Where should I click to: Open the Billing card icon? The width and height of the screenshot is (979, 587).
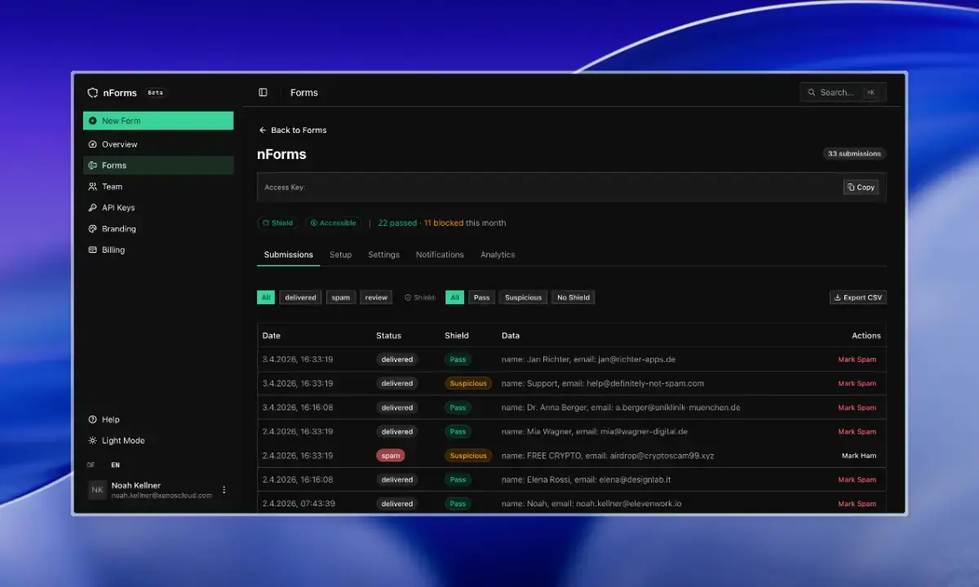(93, 250)
